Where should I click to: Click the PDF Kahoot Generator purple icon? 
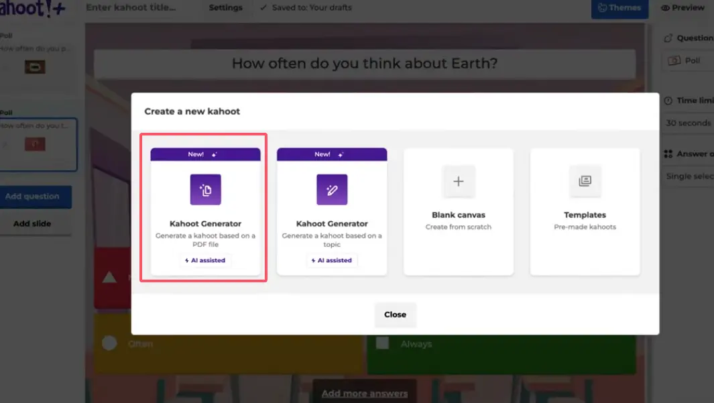point(205,190)
